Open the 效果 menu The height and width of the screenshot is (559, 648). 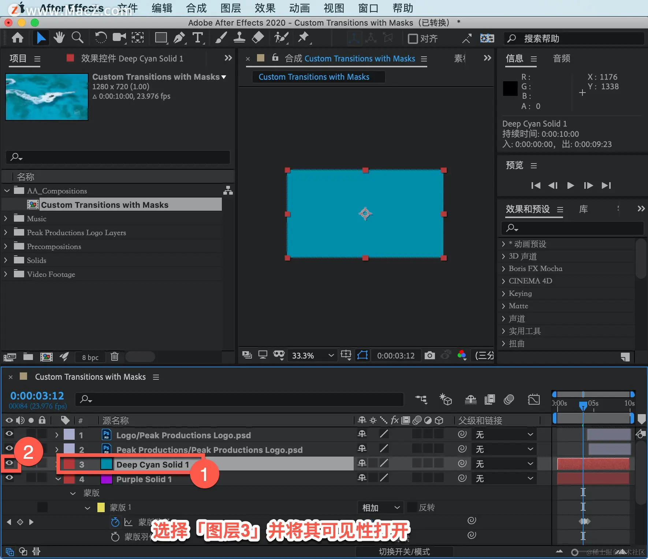click(265, 8)
